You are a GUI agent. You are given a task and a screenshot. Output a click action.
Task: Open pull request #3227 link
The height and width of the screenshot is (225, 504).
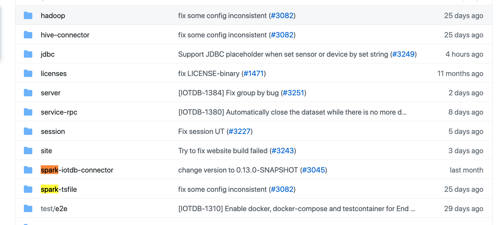tap(240, 132)
